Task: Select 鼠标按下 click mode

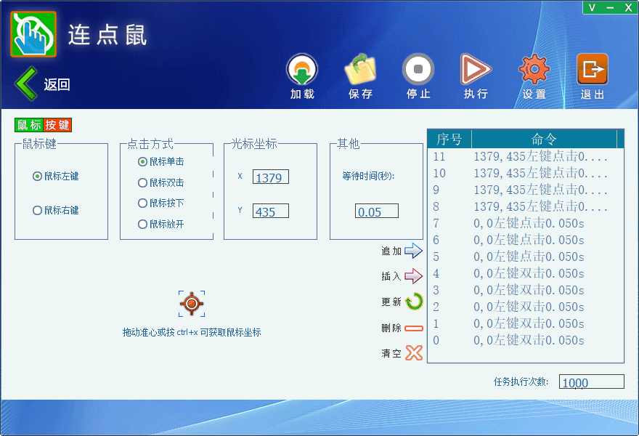Action: click(161, 203)
